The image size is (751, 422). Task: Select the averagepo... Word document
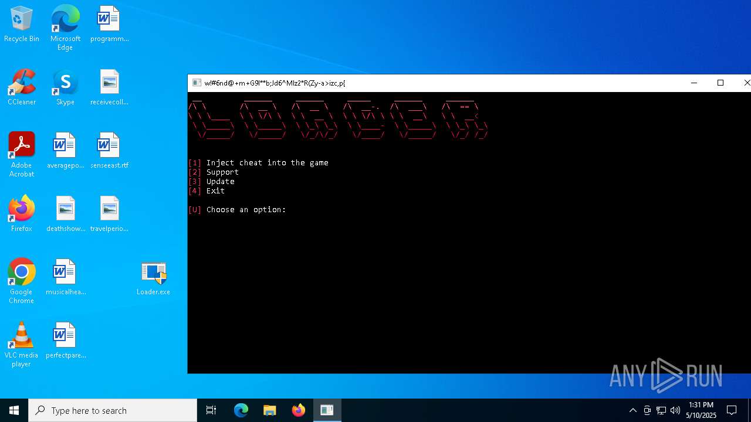click(65, 151)
